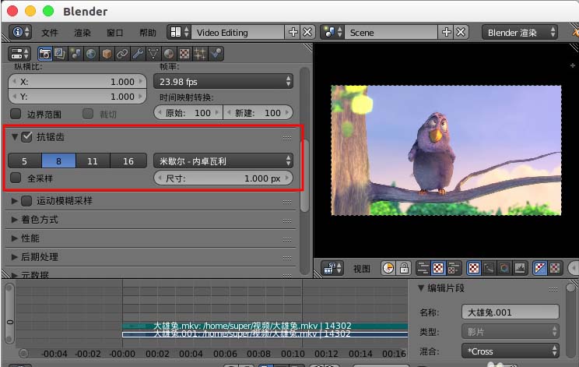The image size is (579, 367).
Task: Switch to Texture checker tab
Action: [184, 54]
